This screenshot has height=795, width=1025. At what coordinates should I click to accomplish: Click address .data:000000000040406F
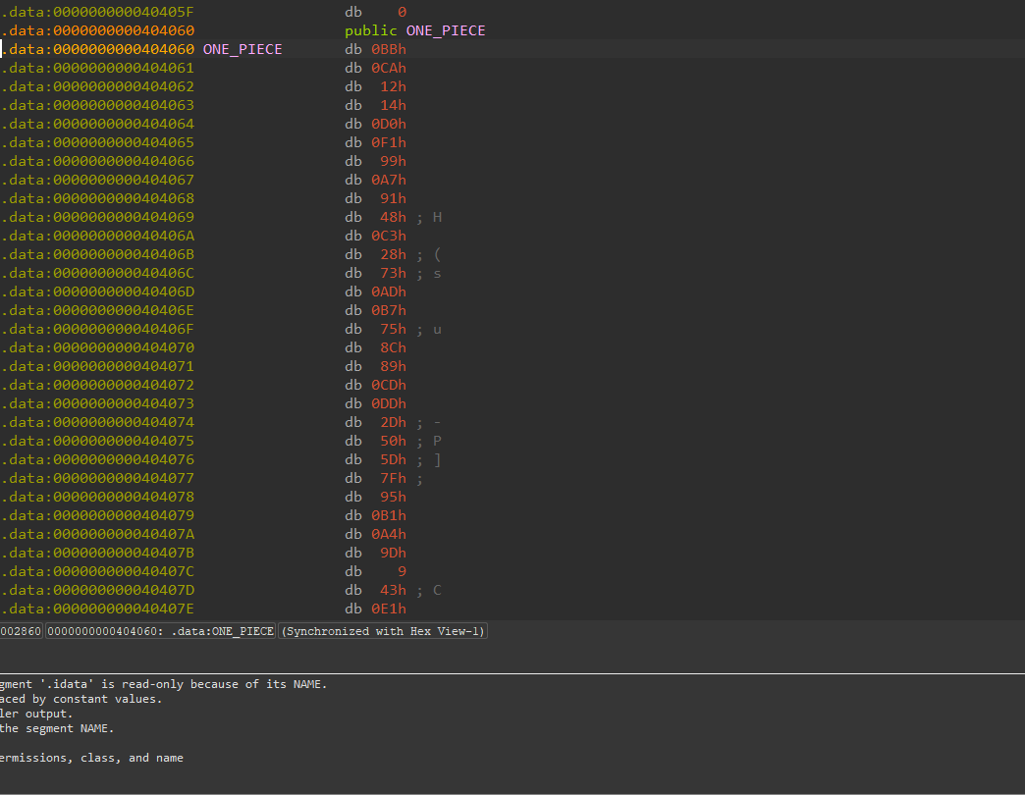tap(98, 329)
